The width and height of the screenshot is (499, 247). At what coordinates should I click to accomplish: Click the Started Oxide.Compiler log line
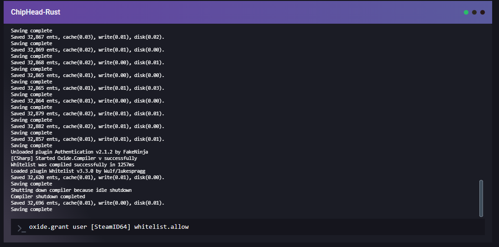pos(74,158)
